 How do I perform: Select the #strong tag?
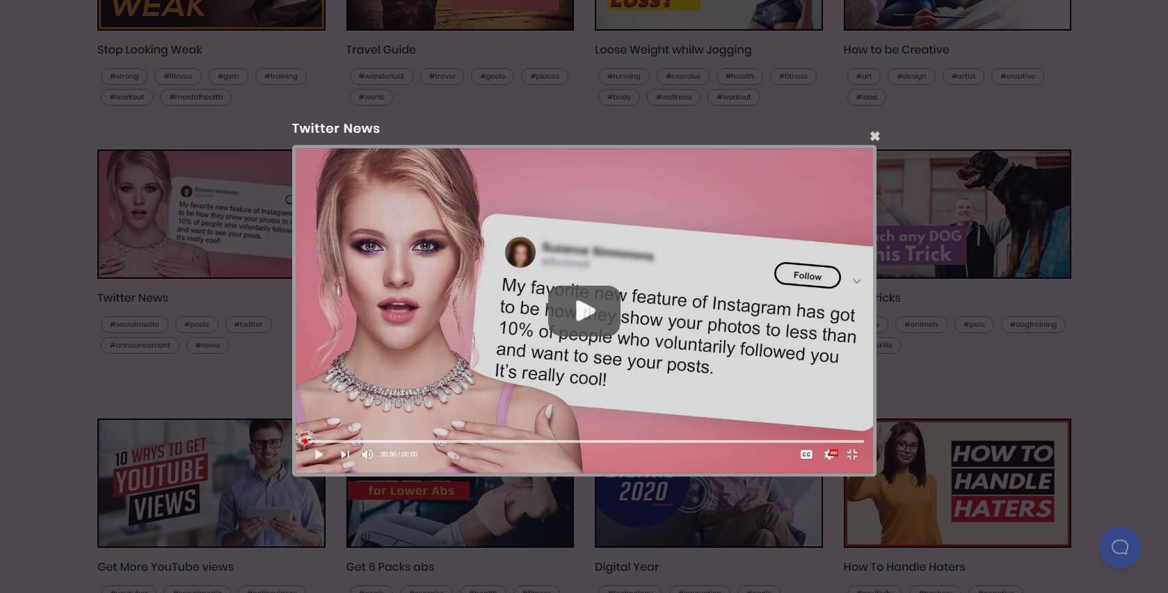124,76
